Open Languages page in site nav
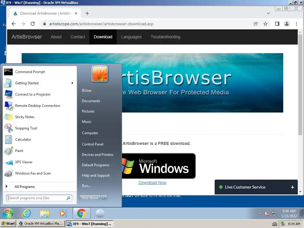Viewport: 304px width, 228px height. coord(132,37)
